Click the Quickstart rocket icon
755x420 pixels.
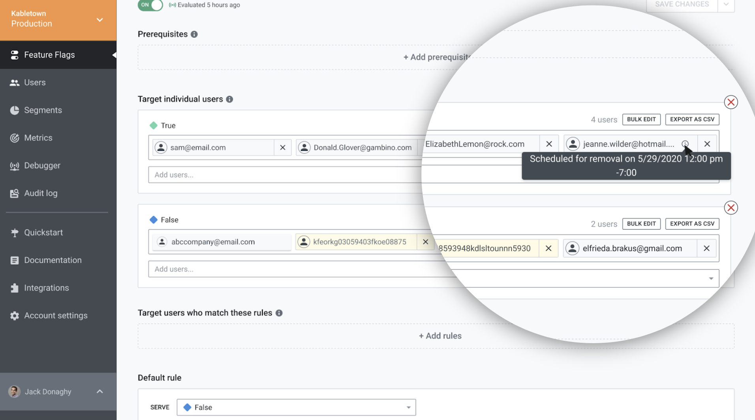[x=15, y=232]
